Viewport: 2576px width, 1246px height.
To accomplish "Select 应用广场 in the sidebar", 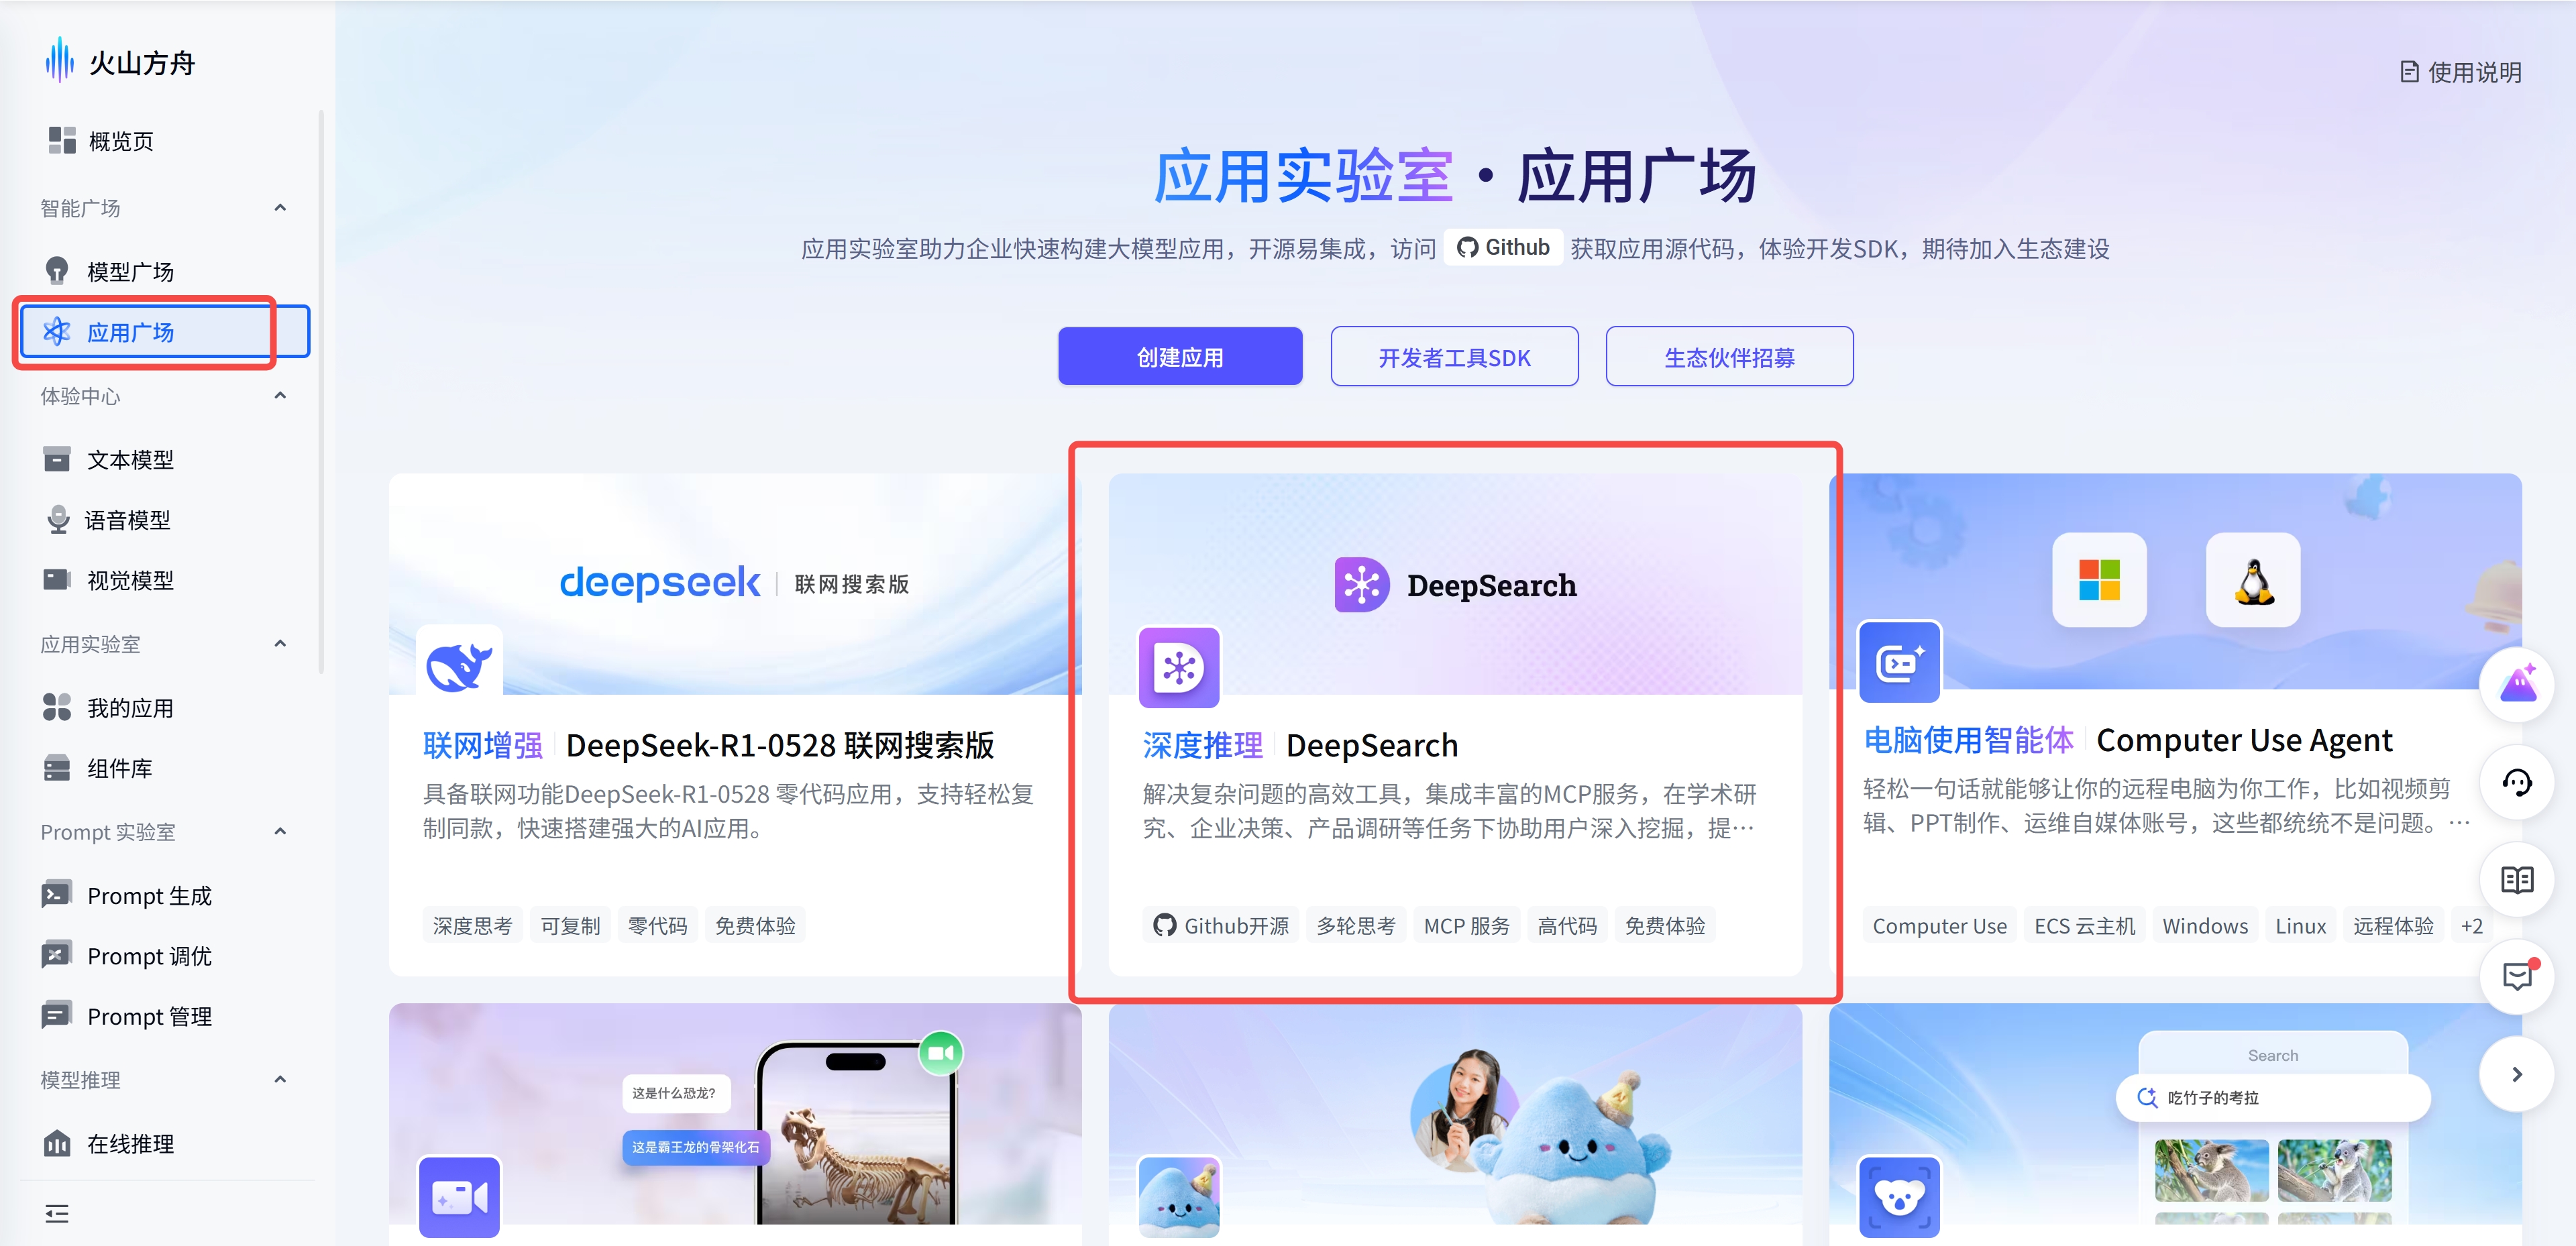I will pos(165,332).
